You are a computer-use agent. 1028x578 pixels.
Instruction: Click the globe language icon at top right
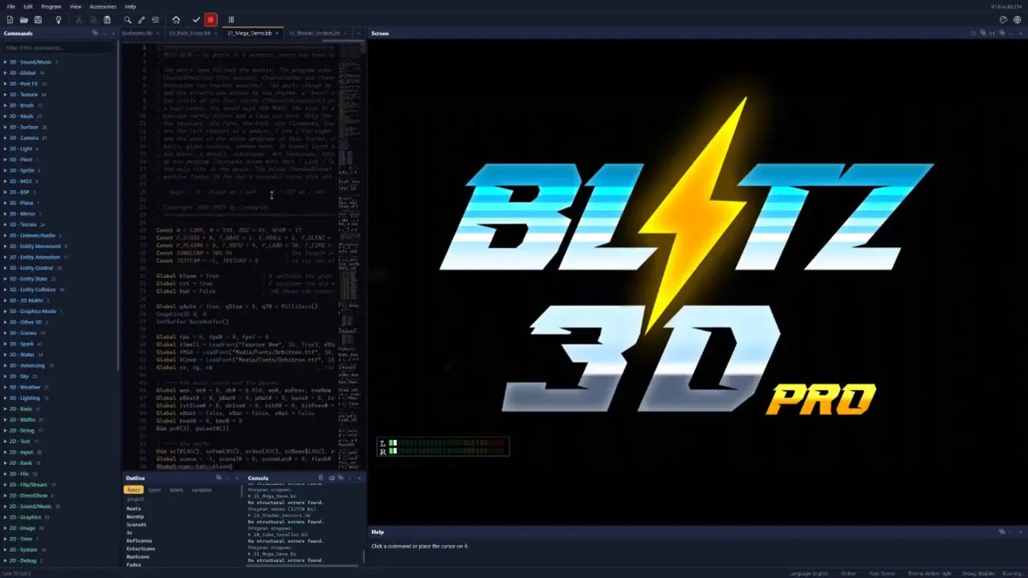(x=1017, y=20)
